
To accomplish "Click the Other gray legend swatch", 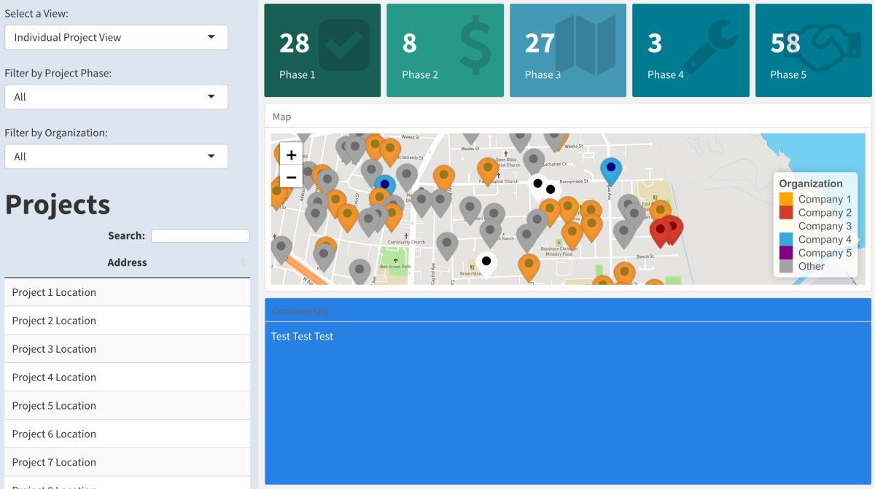I will [786, 266].
